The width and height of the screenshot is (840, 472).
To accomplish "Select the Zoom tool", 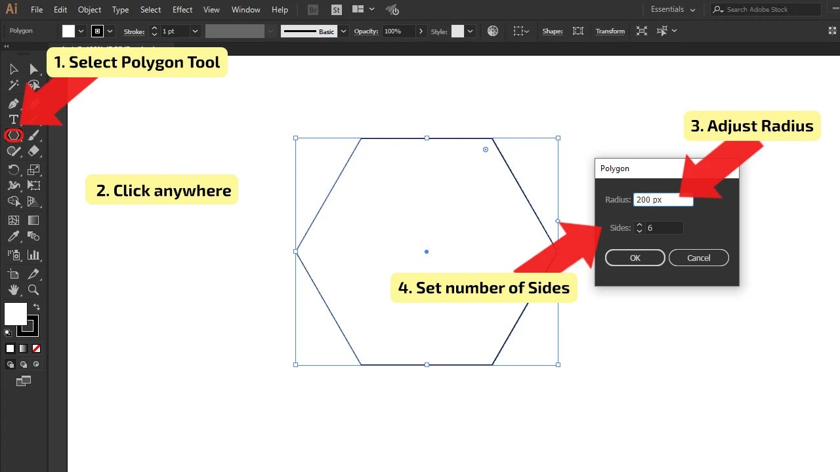I will [33, 289].
